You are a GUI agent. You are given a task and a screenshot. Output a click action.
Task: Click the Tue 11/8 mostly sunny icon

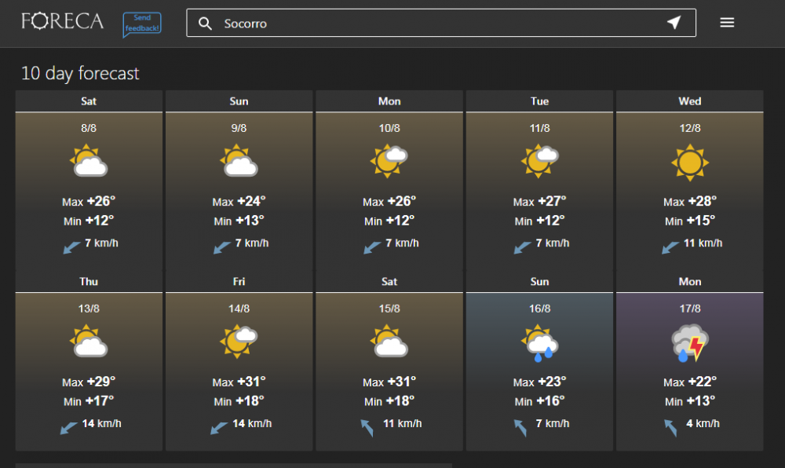tap(539, 161)
